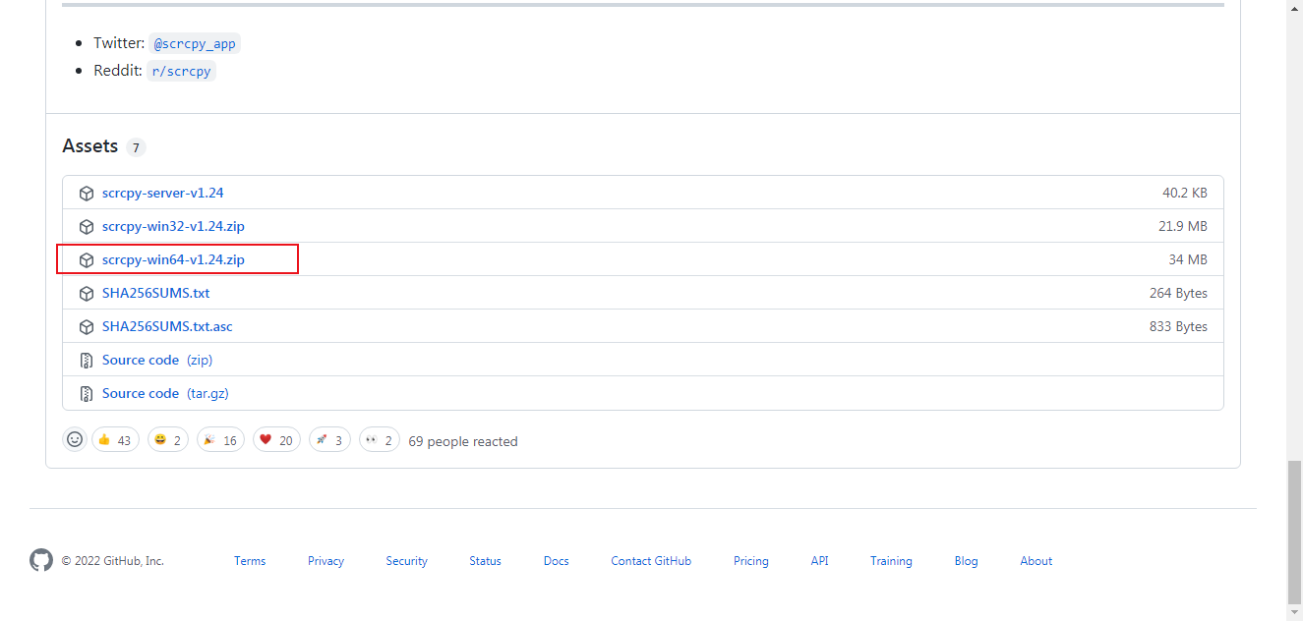1303x621 pixels.
Task: Download scrcpy-win32-v1.24.zip
Action: pyautogui.click(x=173, y=227)
